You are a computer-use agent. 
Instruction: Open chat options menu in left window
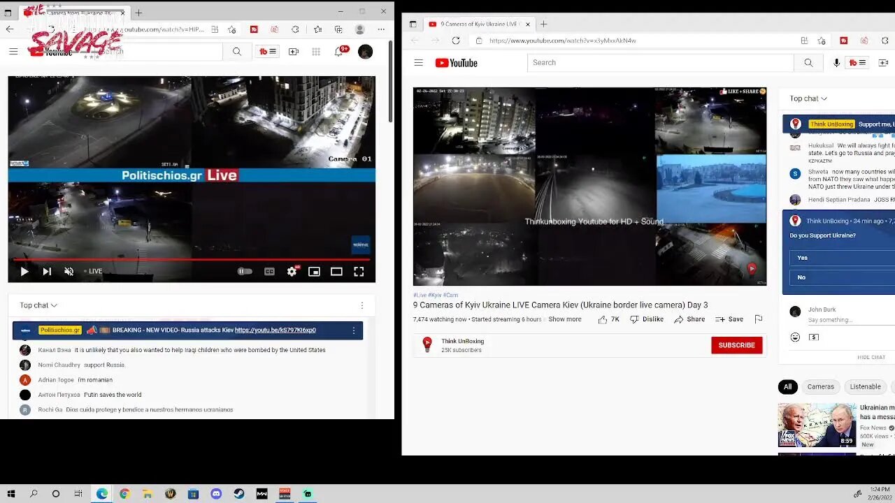point(362,305)
